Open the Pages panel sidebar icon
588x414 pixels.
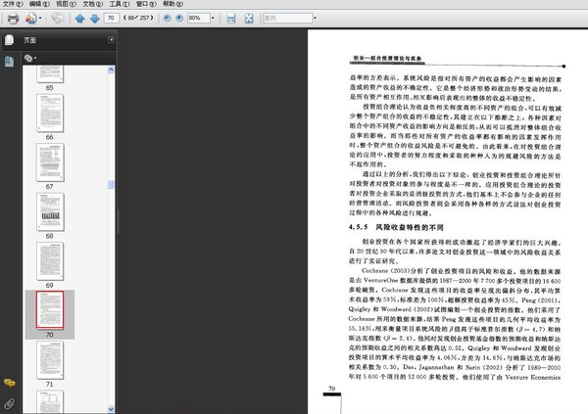[9, 40]
